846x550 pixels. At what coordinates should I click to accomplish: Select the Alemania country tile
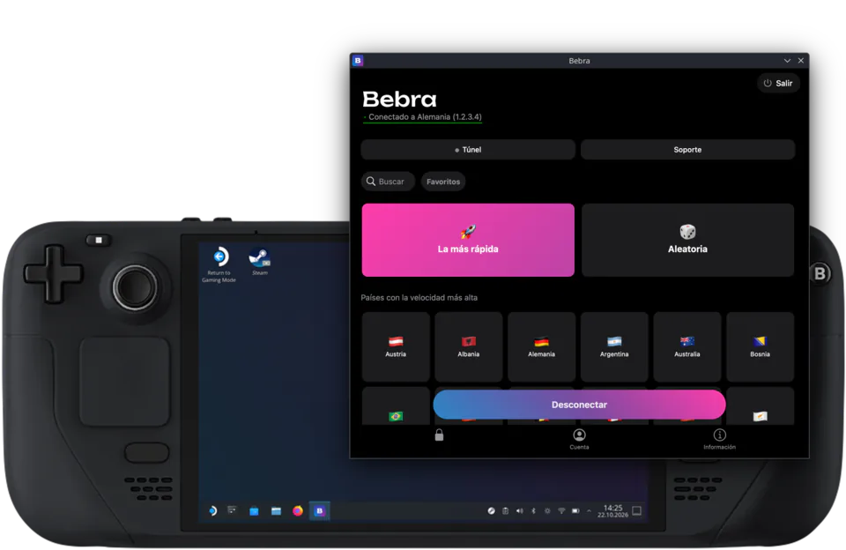tap(541, 346)
